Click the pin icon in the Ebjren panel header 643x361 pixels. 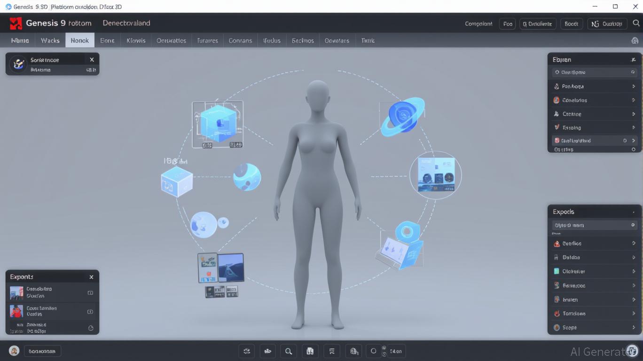pyautogui.click(x=633, y=60)
